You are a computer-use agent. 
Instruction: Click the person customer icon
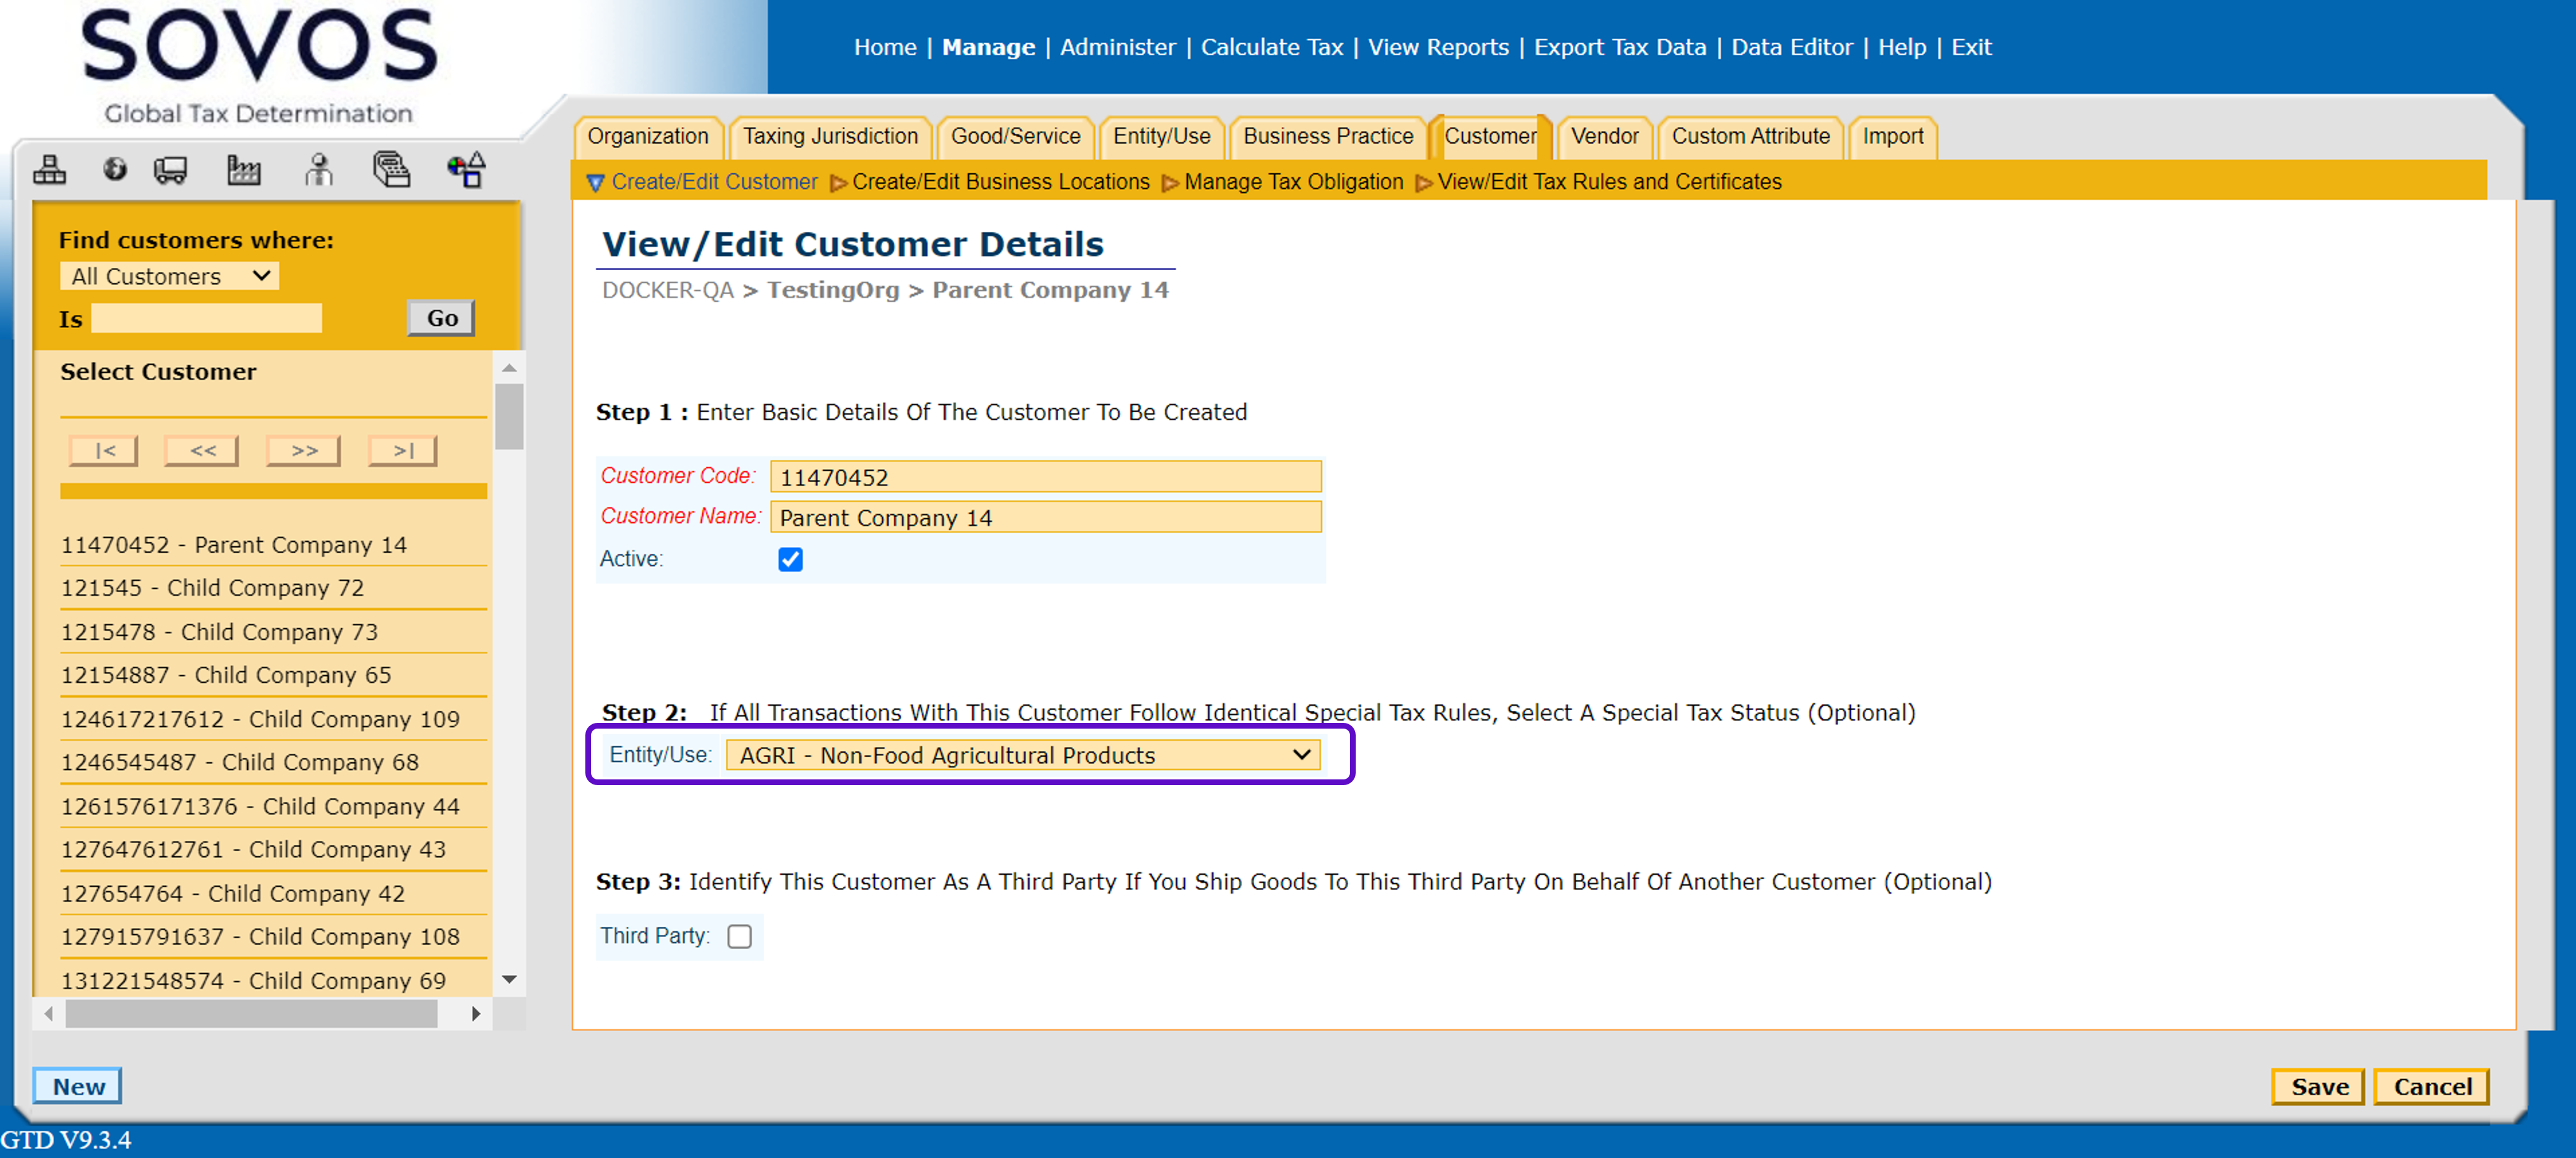[x=318, y=170]
